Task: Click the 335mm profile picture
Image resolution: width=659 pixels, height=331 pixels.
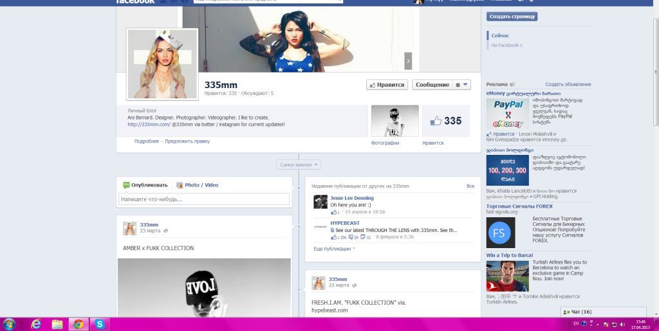Action: coord(162,64)
